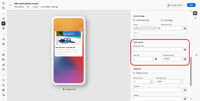Screen dimensions: 200x101
Task: Open personalization icon beside Category field
Action: (185, 98)
